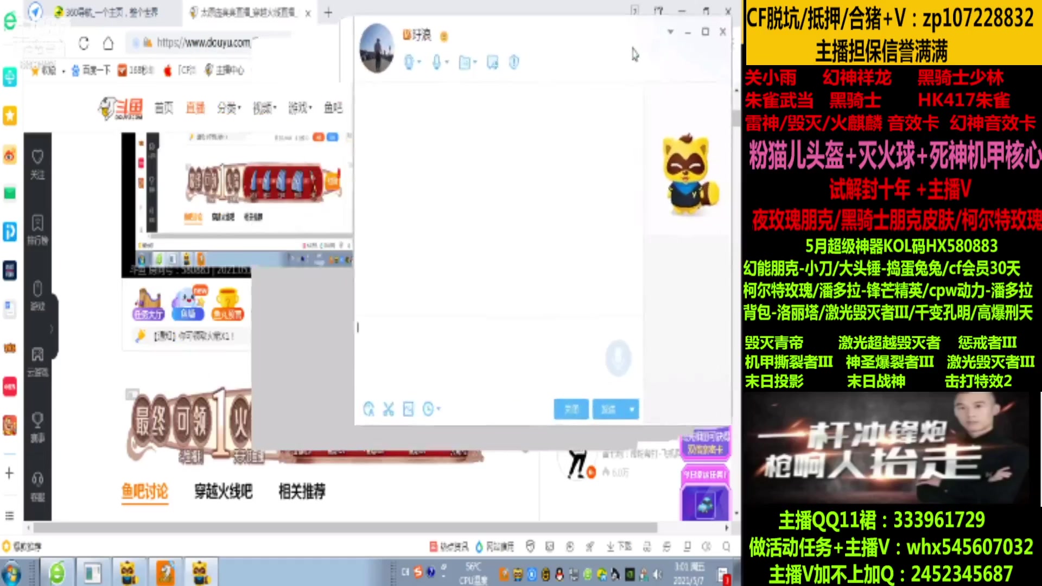The image size is (1042, 586).
Task: Click the report exclamation icon in chat
Action: coord(514,62)
